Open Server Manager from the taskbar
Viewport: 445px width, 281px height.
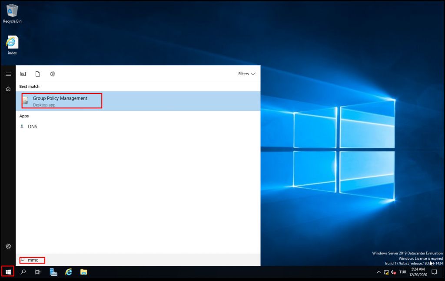click(53, 272)
